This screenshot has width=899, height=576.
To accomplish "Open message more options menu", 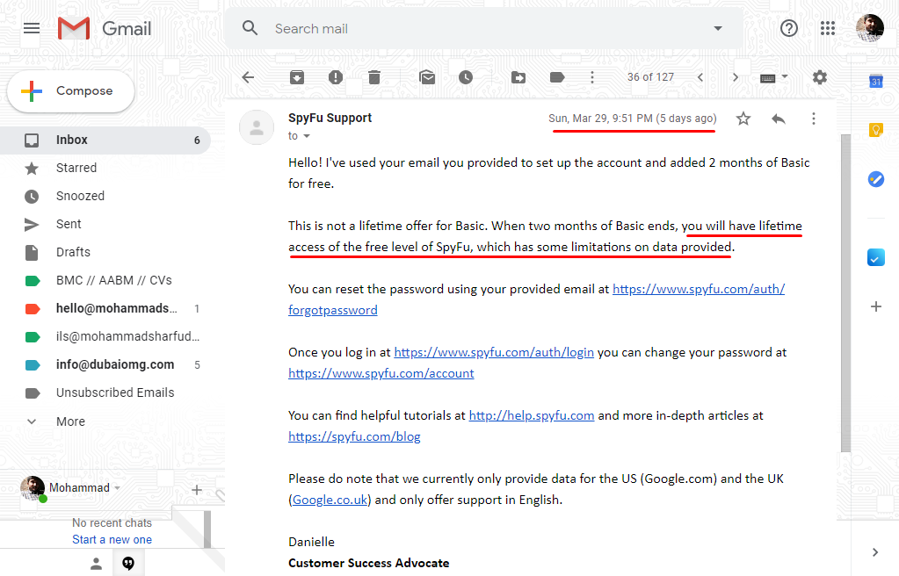I will tap(814, 119).
